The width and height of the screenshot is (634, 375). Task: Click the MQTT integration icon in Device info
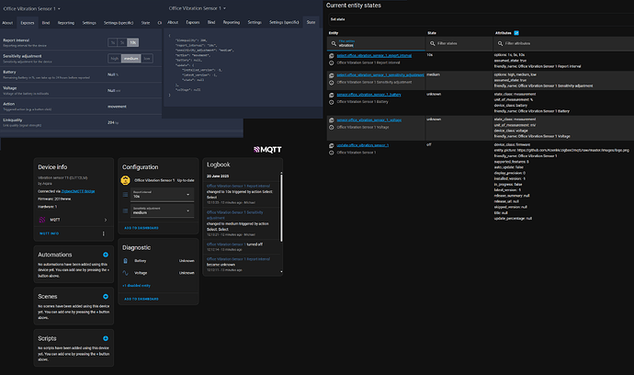(x=42, y=220)
